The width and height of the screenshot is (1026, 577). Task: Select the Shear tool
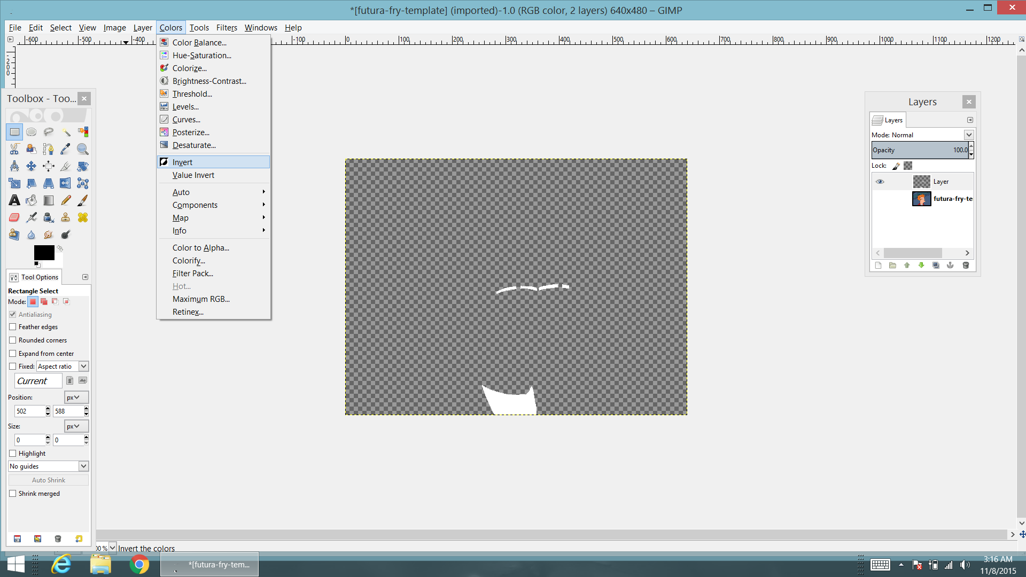[x=32, y=183]
